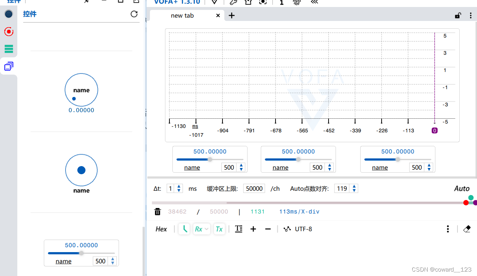Viewport: 477px width, 276px height.
Task: Open the tab bar three-dot menu
Action: [471, 15]
